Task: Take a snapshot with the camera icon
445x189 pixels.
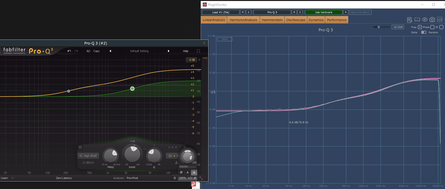Action: coord(432,19)
